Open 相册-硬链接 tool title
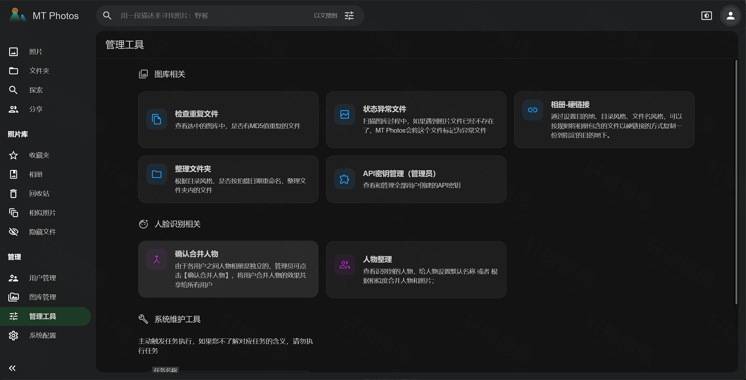Screen dimensions: 746x380 pos(570,105)
